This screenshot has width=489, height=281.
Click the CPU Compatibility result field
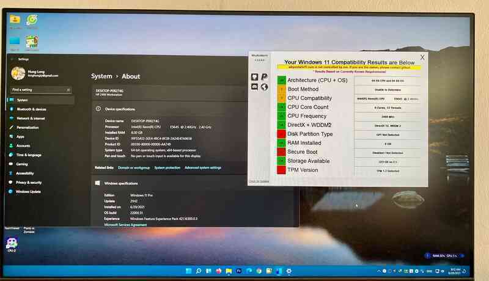pos(388,99)
